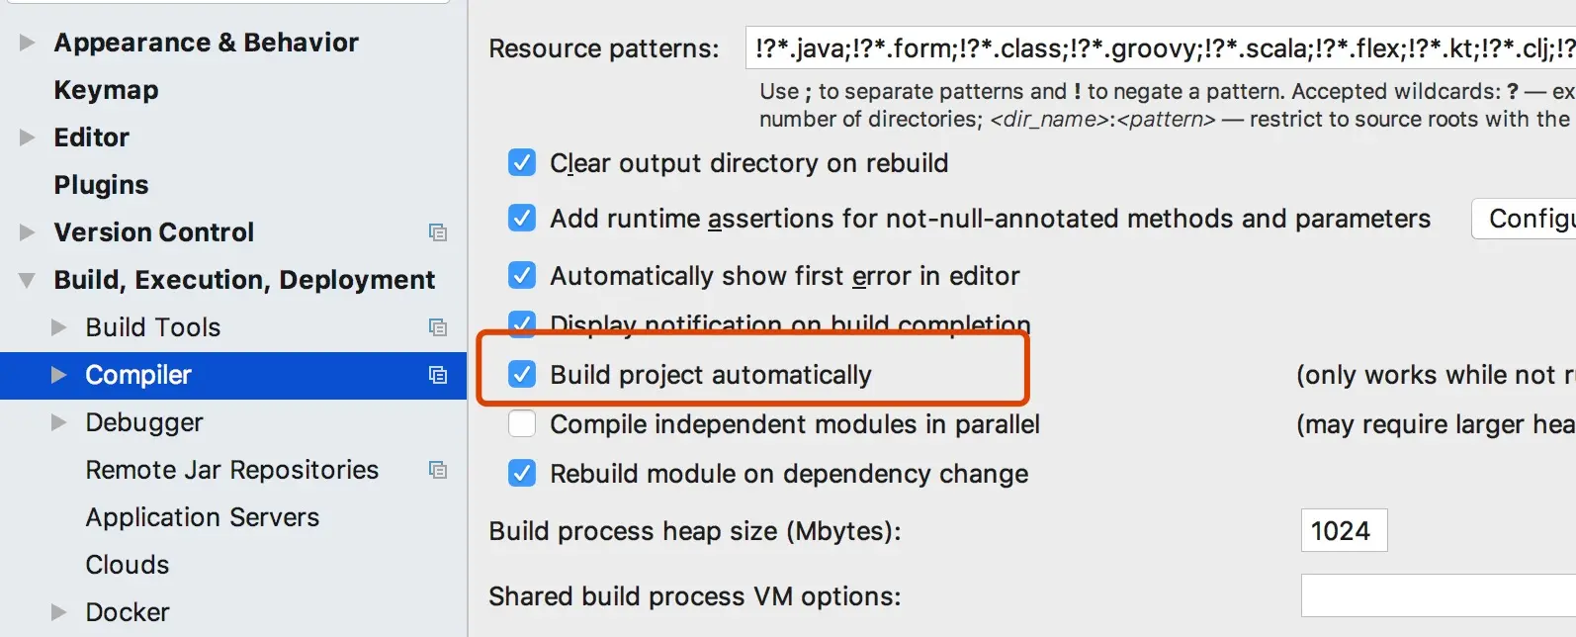Click project-level icon beside Build Tools
Screen dimensions: 1576x637
(438, 327)
